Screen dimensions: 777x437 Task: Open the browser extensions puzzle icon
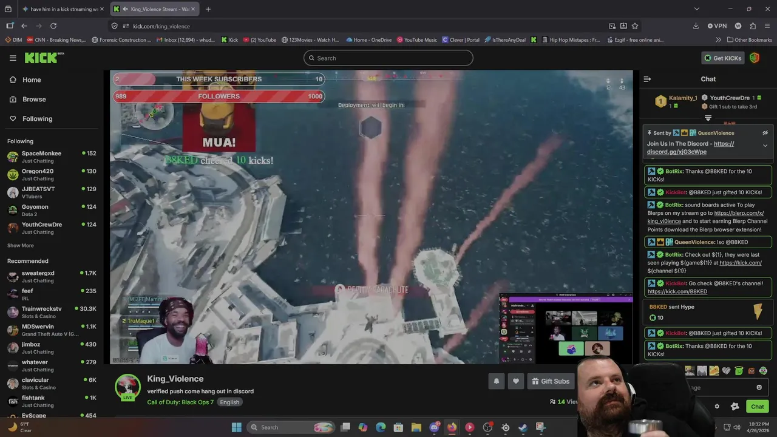[x=753, y=26]
